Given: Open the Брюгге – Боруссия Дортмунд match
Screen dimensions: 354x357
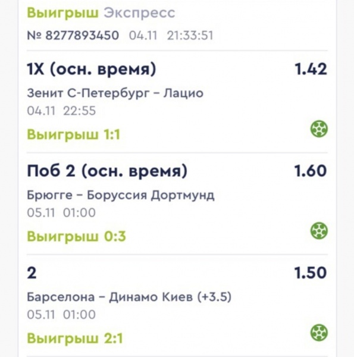Looking at the screenshot, I should coord(121,195).
